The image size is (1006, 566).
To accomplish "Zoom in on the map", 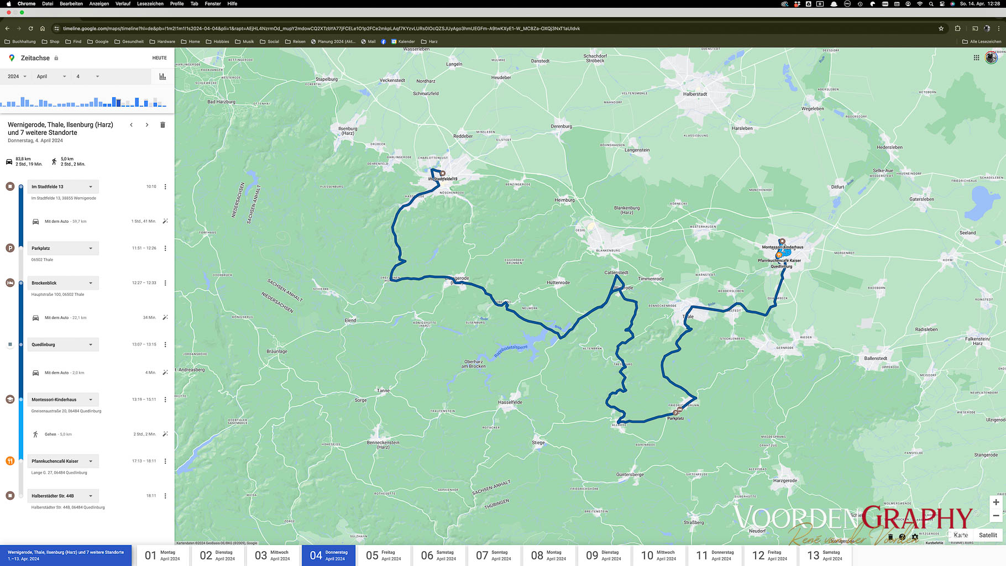I will click(x=996, y=502).
